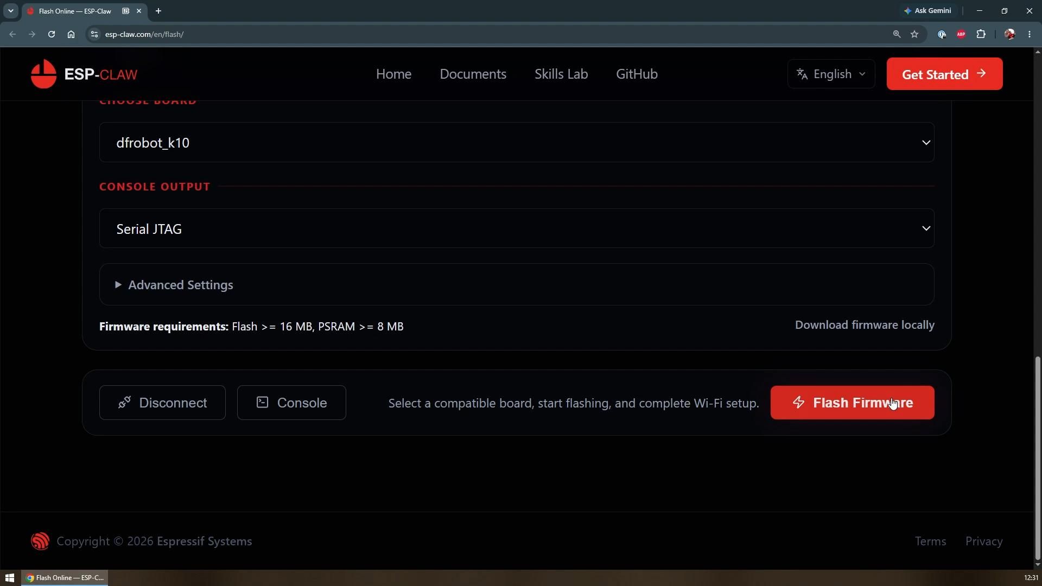Open the Console button

click(291, 403)
